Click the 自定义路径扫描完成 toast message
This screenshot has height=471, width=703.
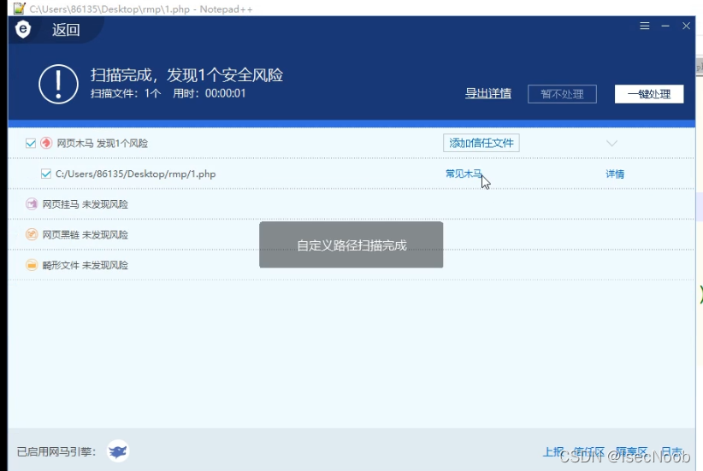(x=351, y=244)
